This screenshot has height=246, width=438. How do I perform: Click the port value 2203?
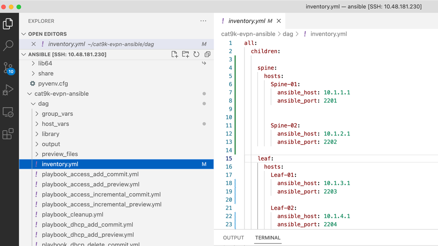(x=330, y=191)
